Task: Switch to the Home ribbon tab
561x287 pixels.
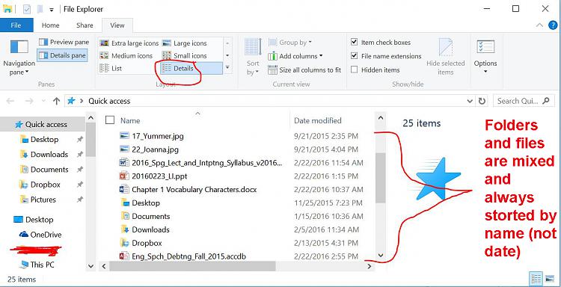Action: click(x=50, y=25)
